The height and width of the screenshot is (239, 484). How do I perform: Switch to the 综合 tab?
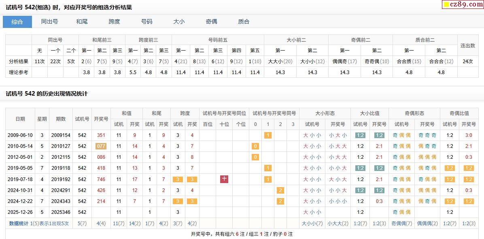pos(17,22)
